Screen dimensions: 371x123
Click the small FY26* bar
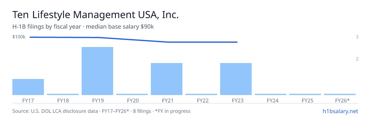[340, 94]
